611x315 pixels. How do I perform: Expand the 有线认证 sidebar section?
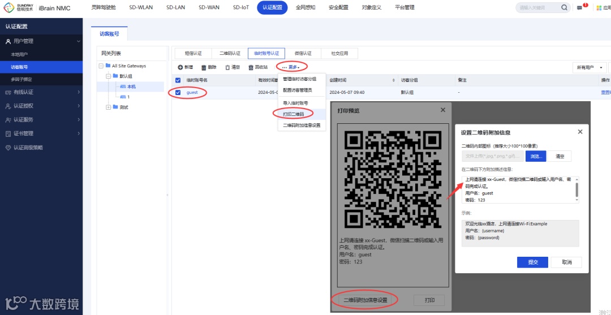[x=78, y=92]
